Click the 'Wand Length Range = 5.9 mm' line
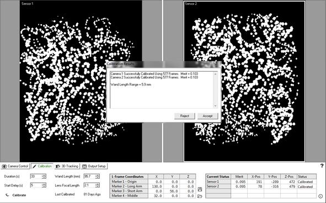This screenshot has width=326, height=203. [x=131, y=84]
